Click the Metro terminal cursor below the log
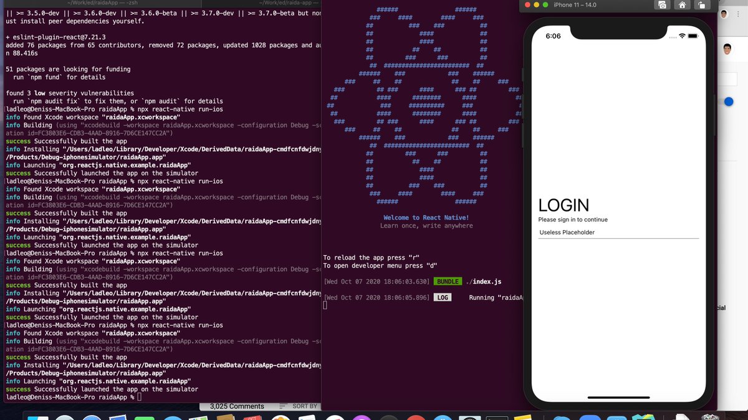748x420 pixels. [x=325, y=306]
